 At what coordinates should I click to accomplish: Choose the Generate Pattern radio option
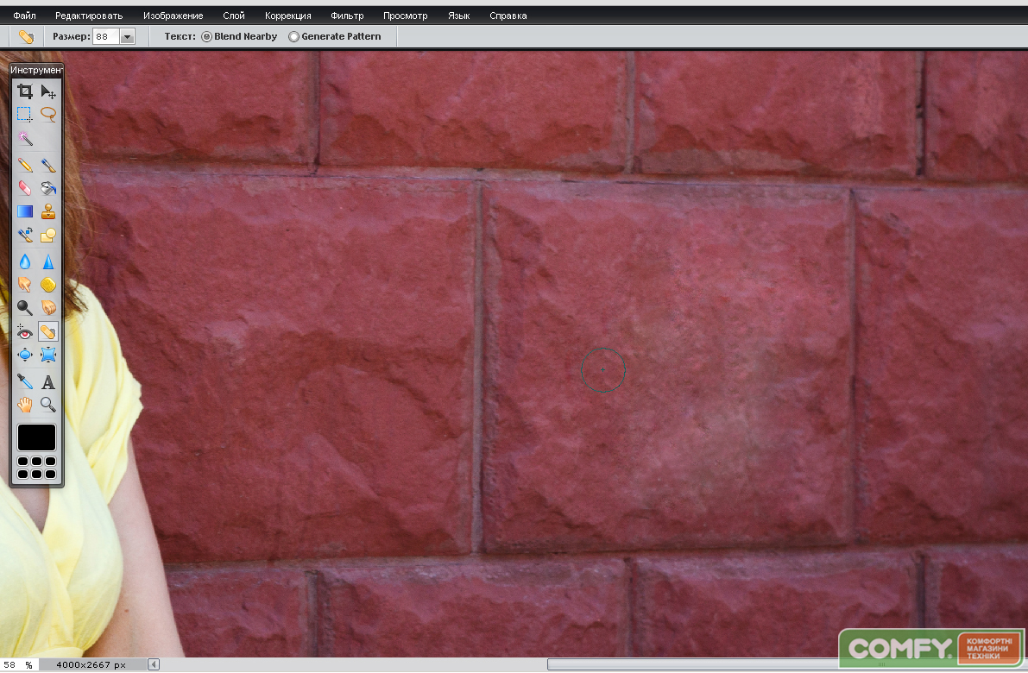(x=293, y=37)
